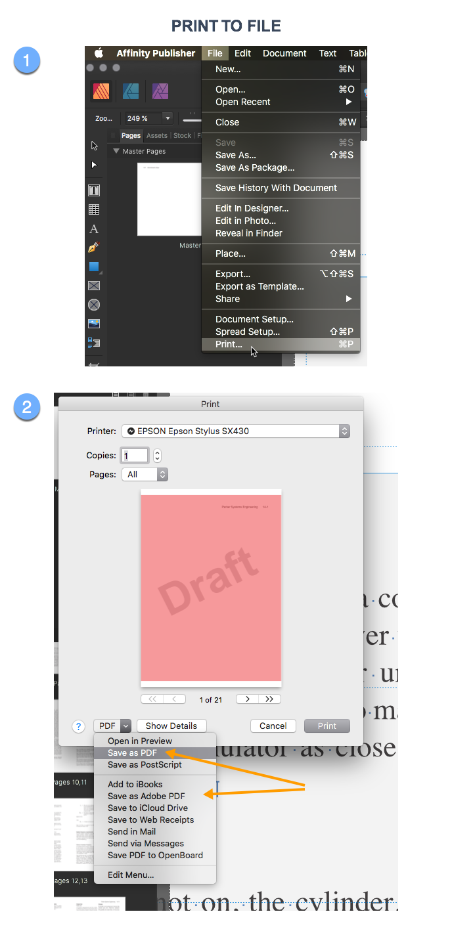Screen dimensions: 452x937
Task: Select Open in Preview option
Action: click(x=155, y=741)
